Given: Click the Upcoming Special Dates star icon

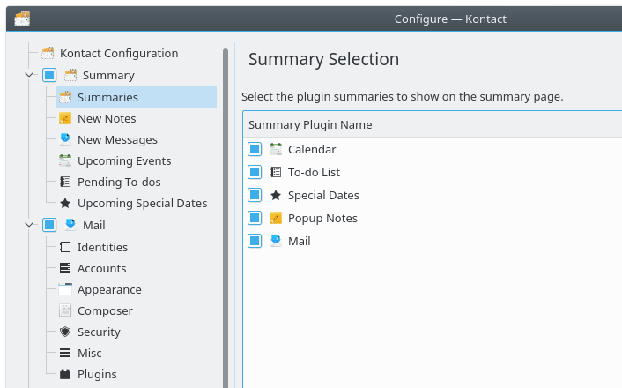Looking at the screenshot, I should coord(65,204).
